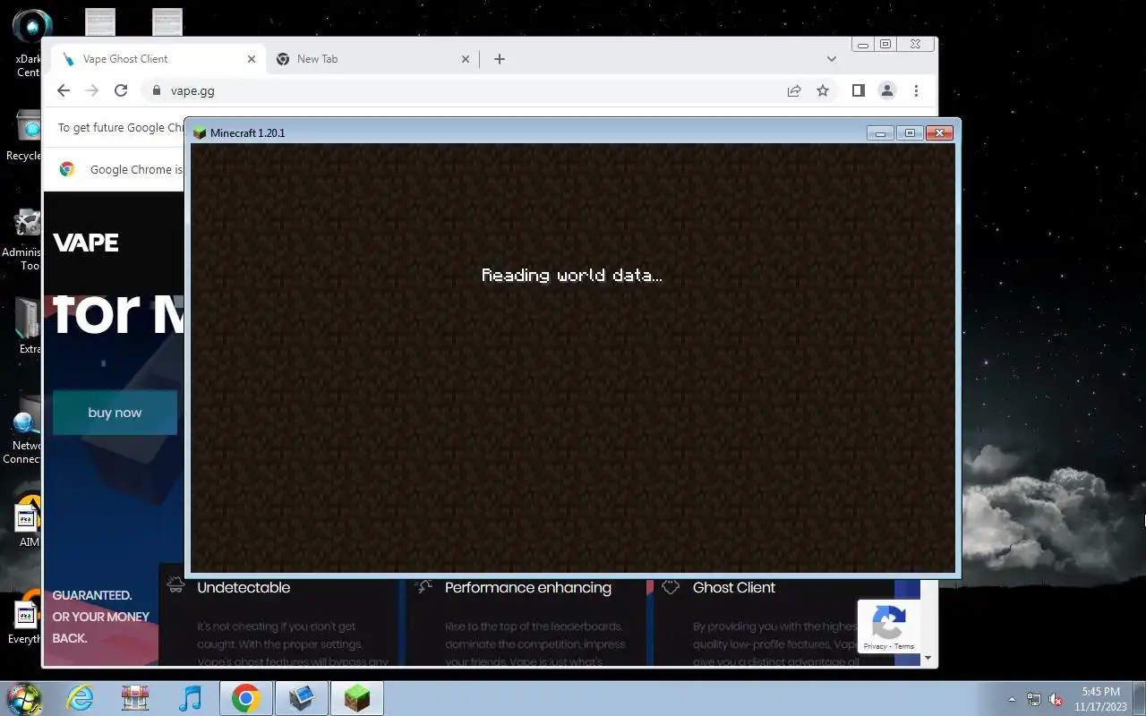Switch to Chrome in the taskbar
The width and height of the screenshot is (1146, 716).
[245, 698]
